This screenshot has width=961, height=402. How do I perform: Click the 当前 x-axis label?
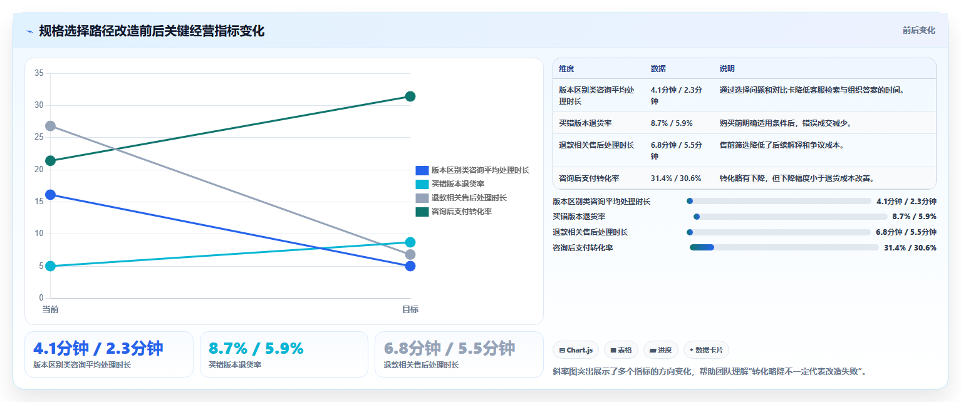[x=50, y=309]
